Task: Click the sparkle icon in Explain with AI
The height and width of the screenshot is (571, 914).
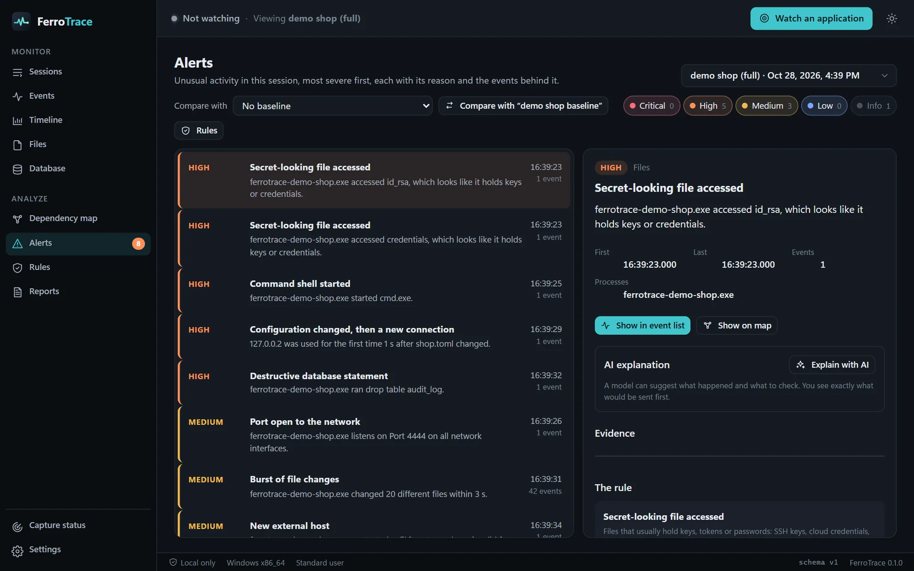Action: [x=801, y=365]
